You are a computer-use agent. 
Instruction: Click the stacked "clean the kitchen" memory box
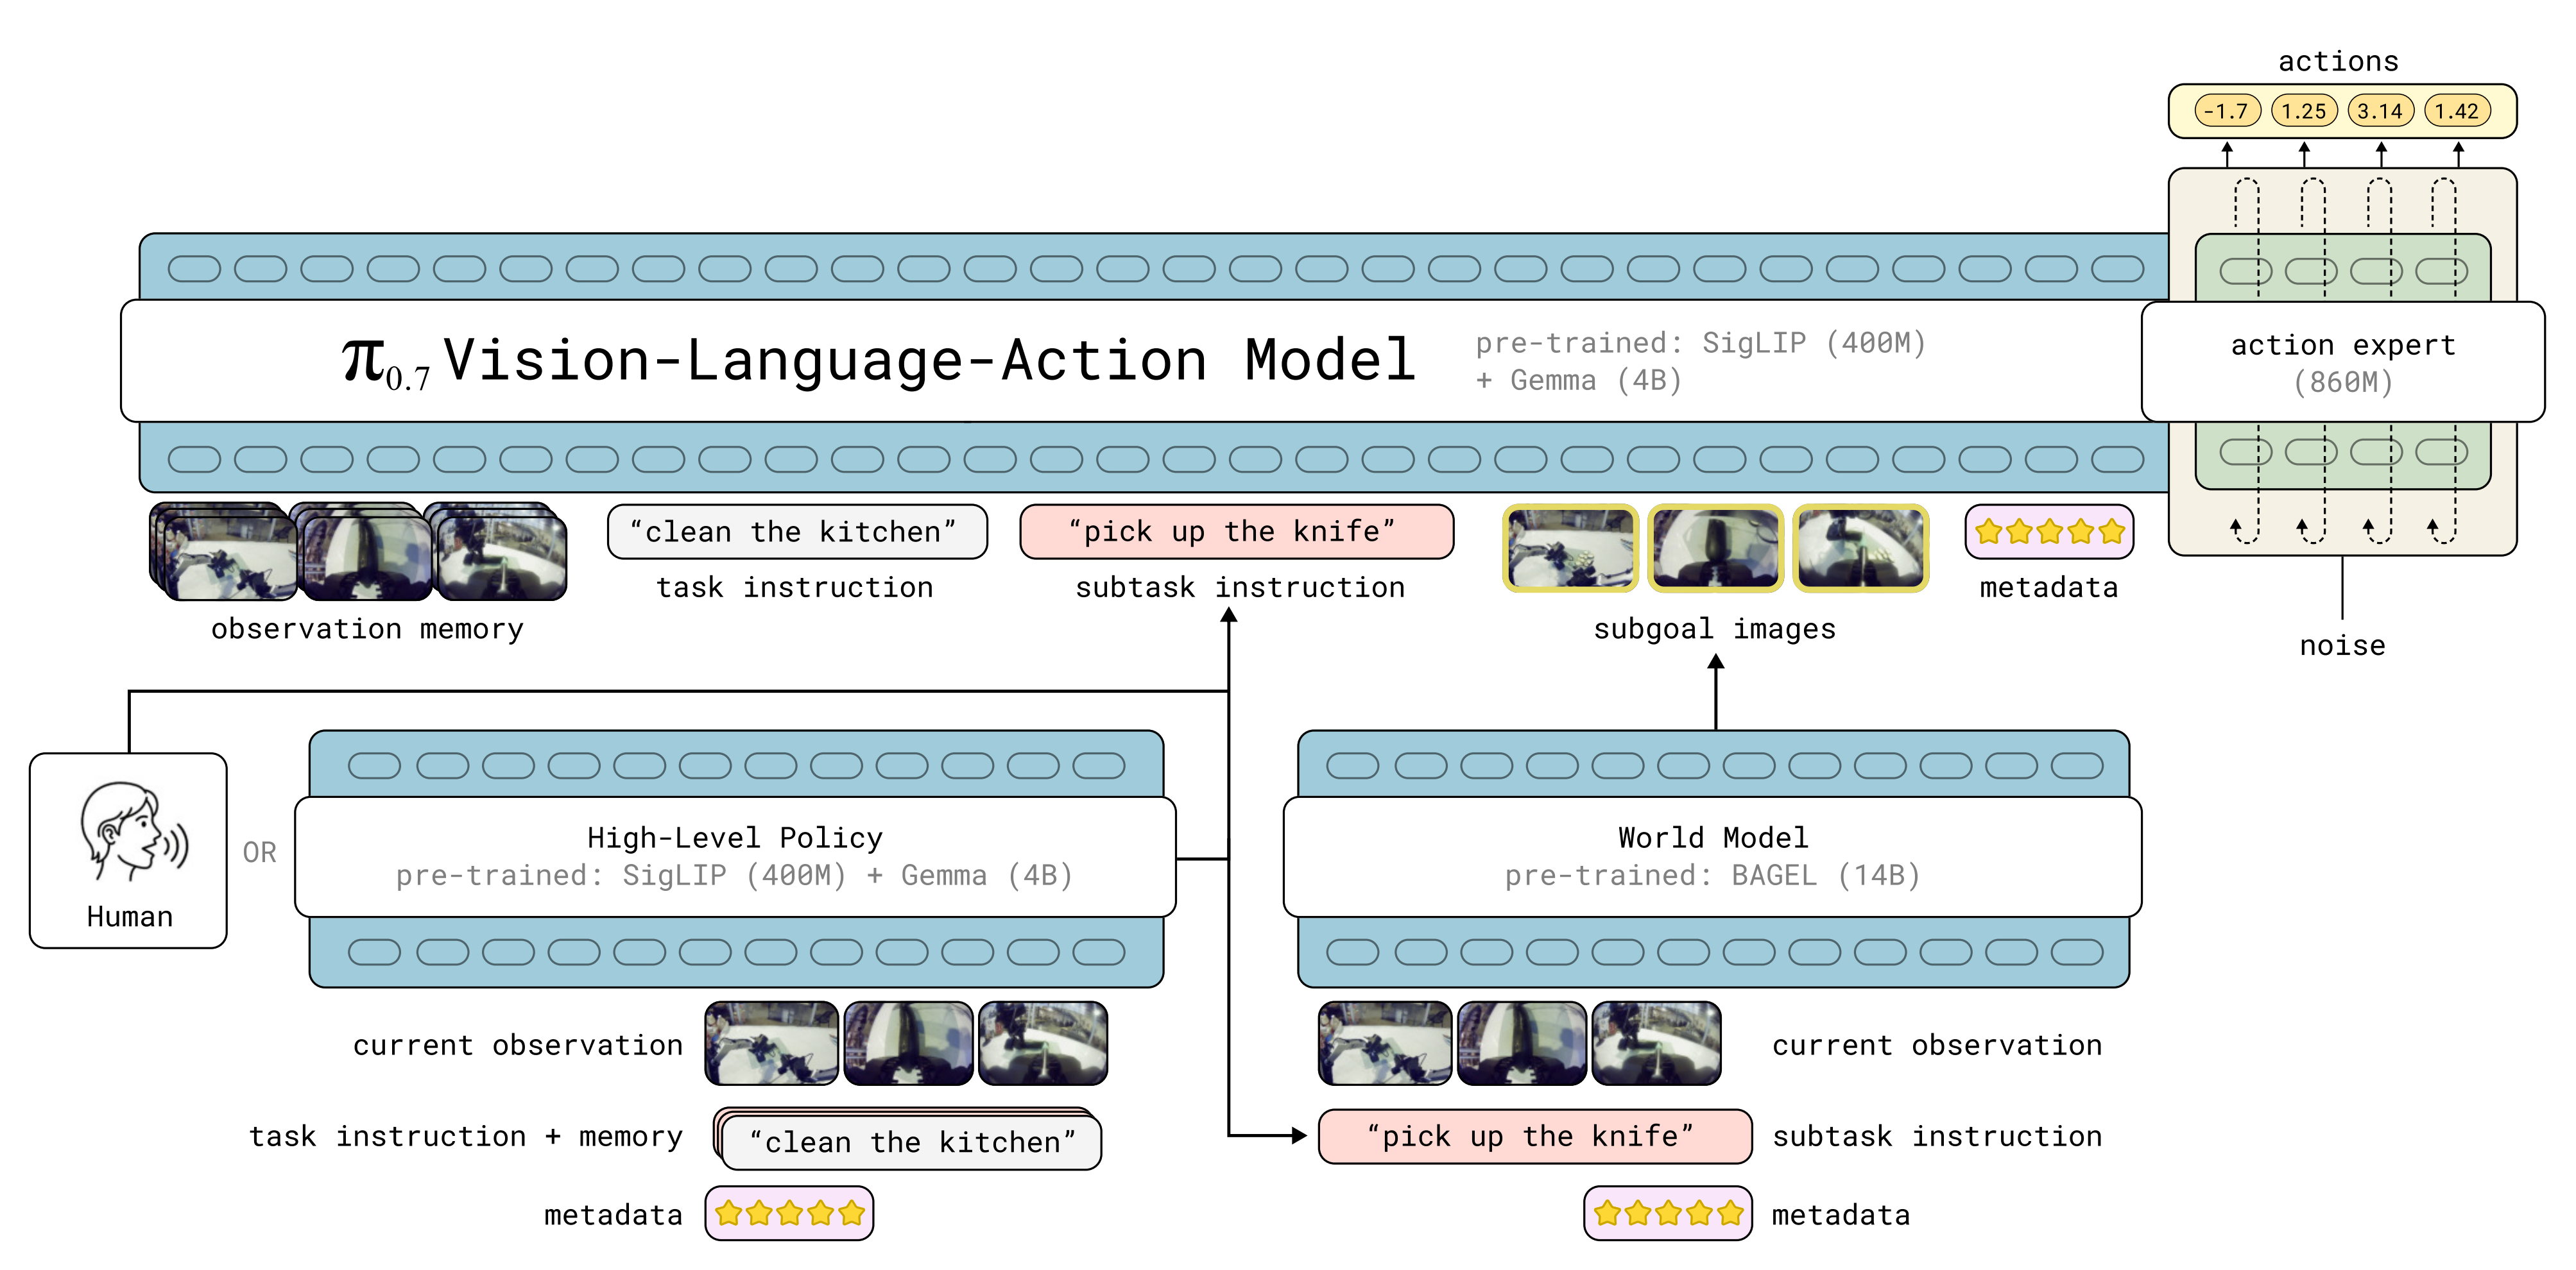[910, 1142]
